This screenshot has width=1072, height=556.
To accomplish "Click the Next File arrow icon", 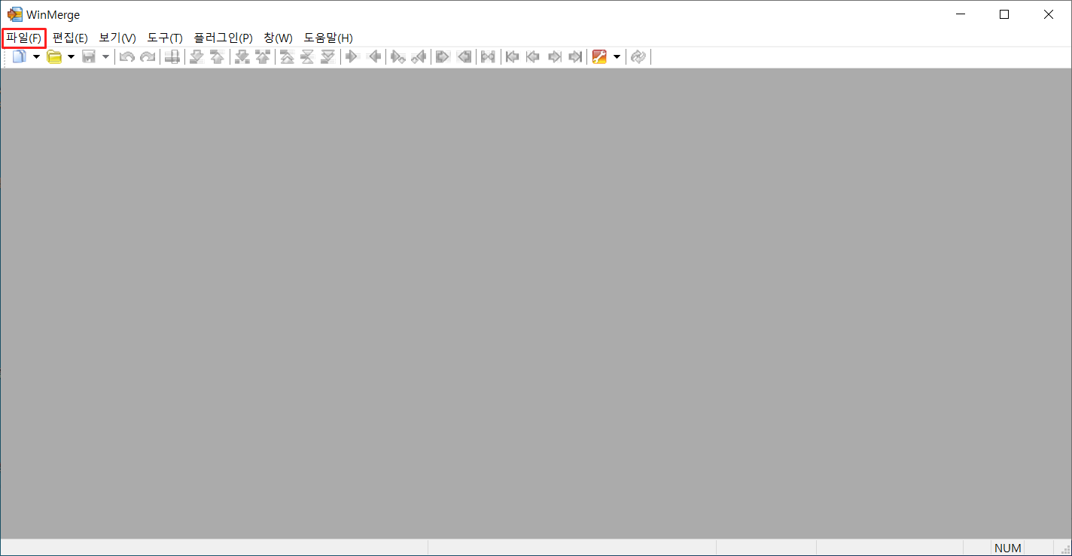I will tap(555, 56).
